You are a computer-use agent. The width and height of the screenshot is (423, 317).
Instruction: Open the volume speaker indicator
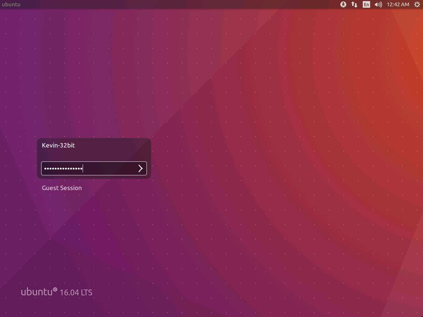[378, 4]
